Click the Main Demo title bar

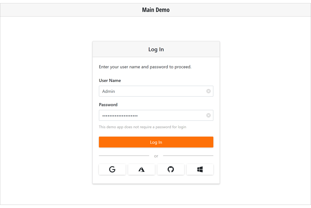point(155,10)
